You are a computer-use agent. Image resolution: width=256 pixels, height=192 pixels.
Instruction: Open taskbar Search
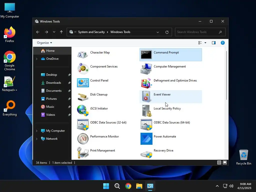[117, 186]
